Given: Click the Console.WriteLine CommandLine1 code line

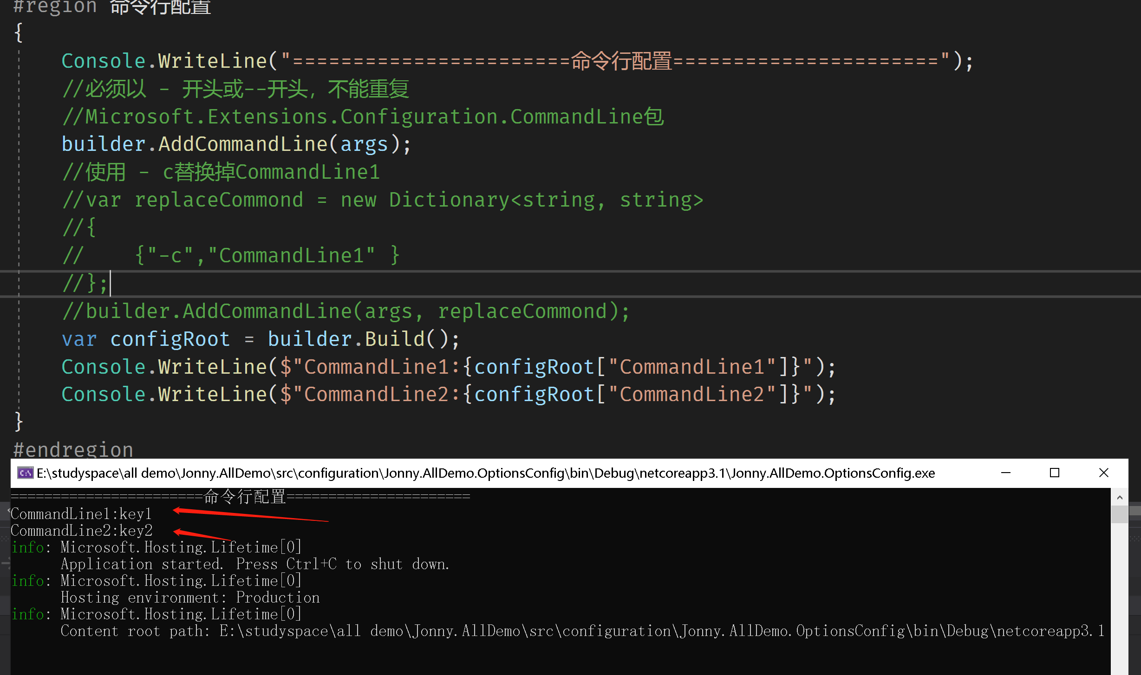Looking at the screenshot, I should [x=448, y=367].
